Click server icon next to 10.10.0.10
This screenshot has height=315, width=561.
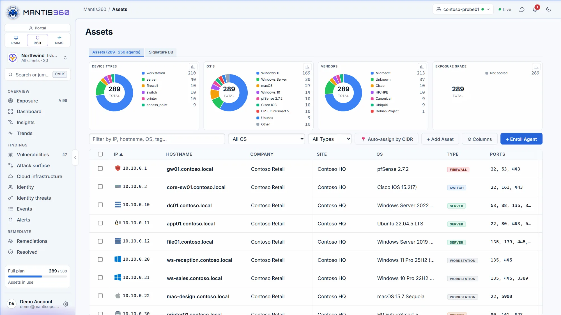coord(118,204)
